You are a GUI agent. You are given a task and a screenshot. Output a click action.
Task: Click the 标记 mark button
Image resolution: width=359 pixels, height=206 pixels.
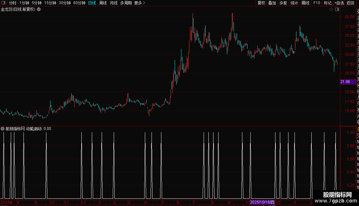tap(328, 3)
